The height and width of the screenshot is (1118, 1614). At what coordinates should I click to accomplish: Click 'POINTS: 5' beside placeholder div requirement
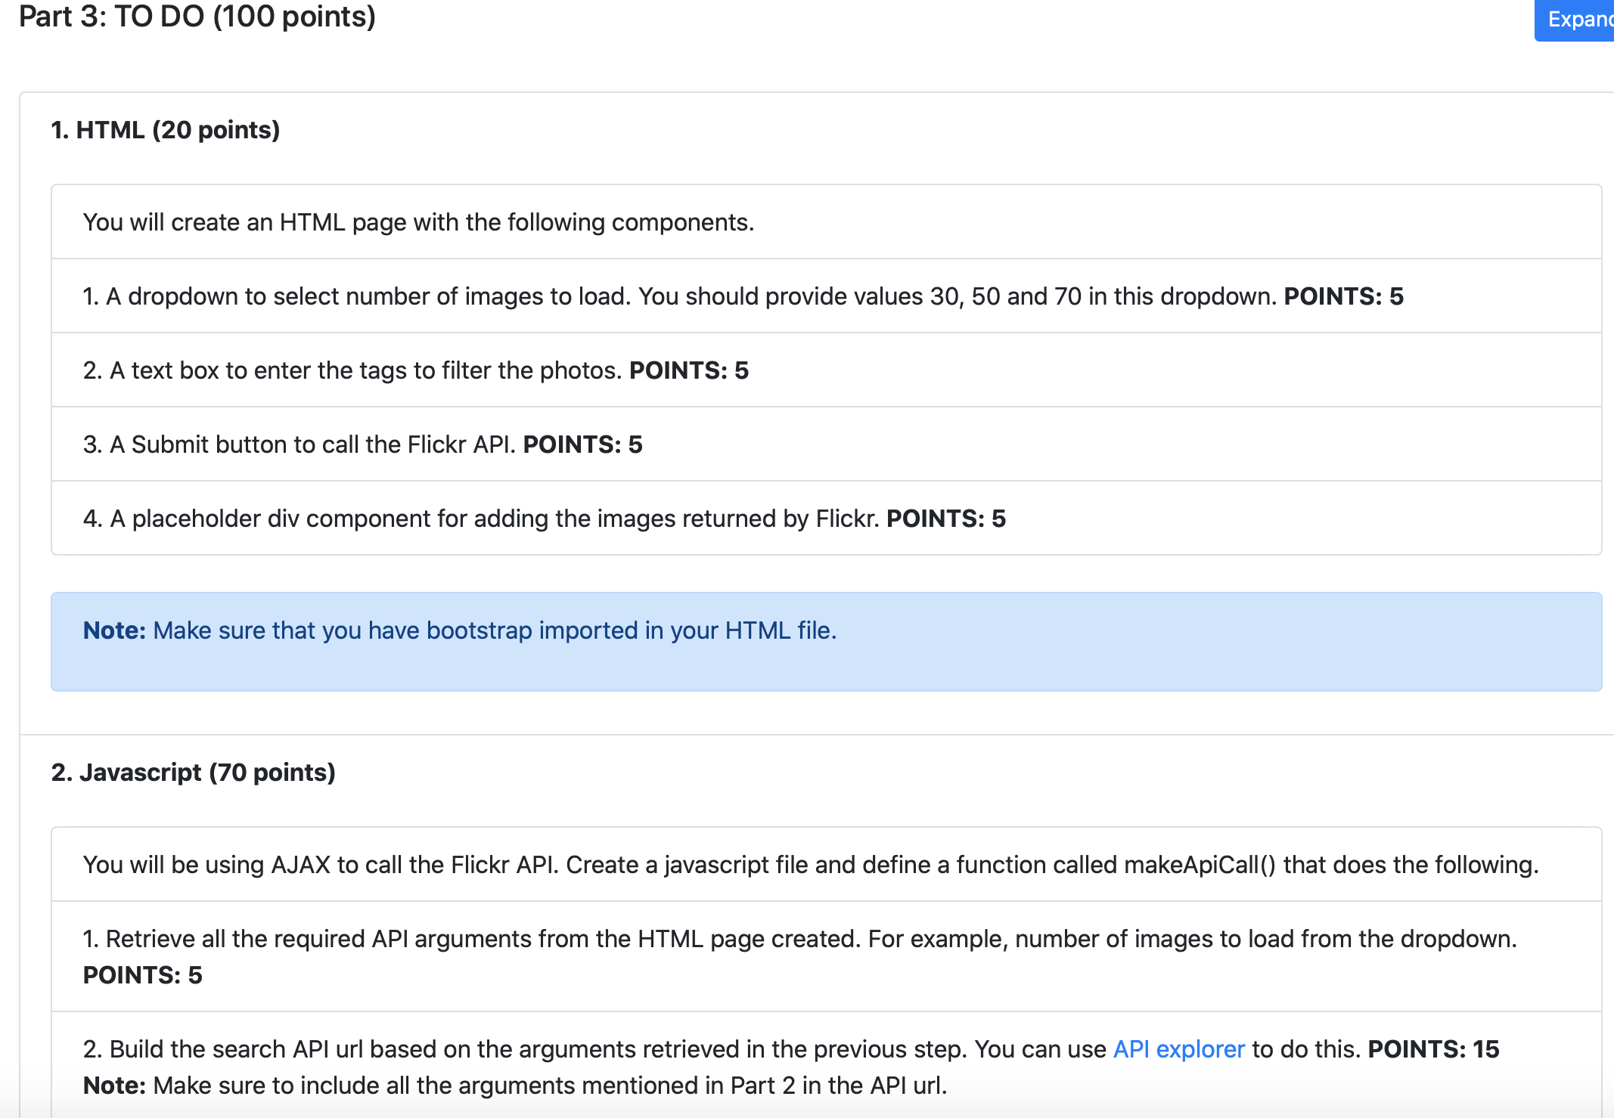(945, 519)
